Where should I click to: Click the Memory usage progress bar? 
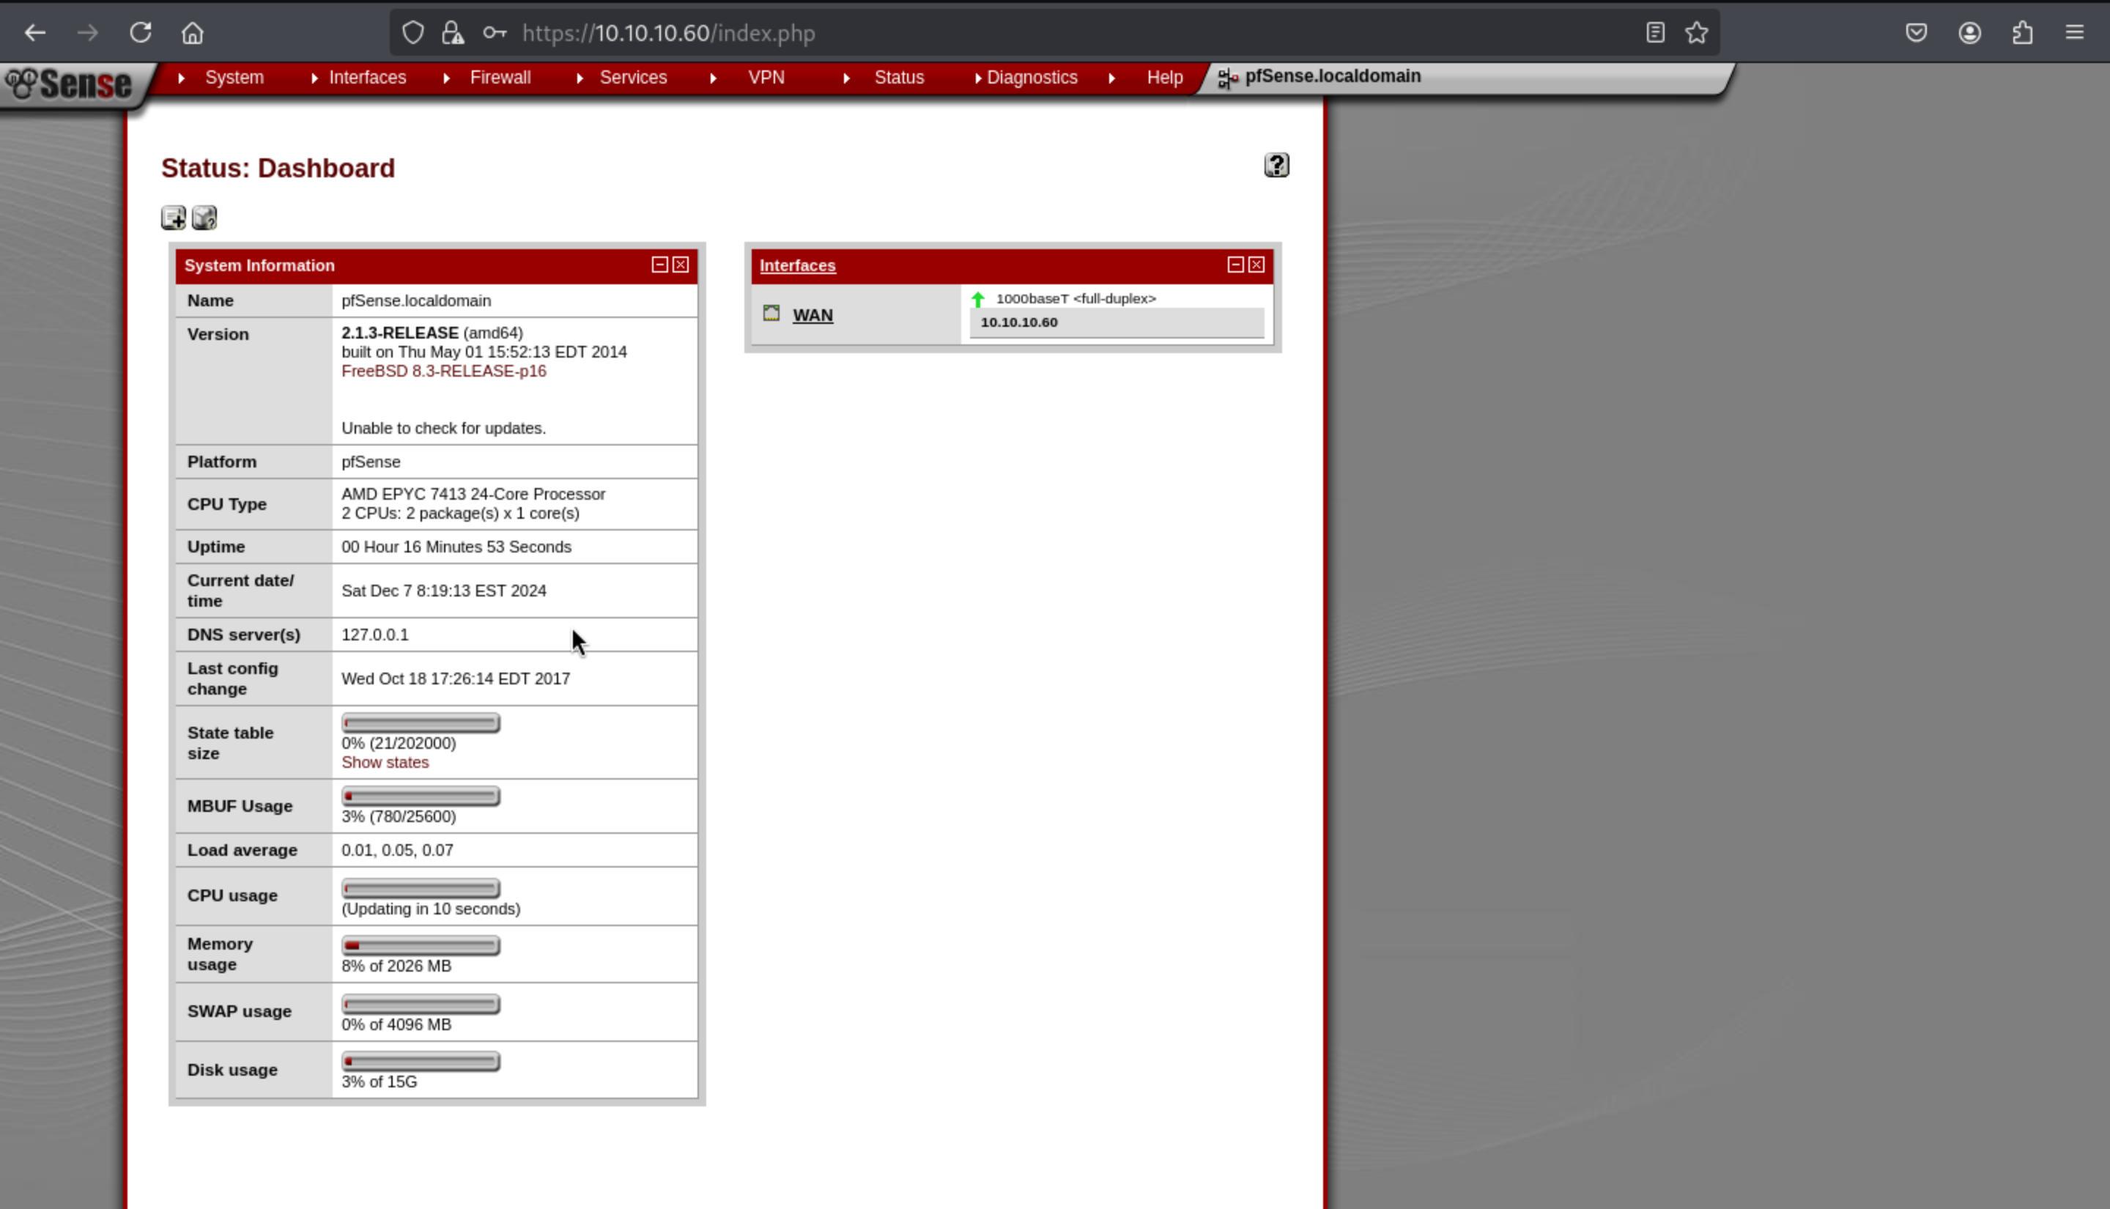[421, 946]
